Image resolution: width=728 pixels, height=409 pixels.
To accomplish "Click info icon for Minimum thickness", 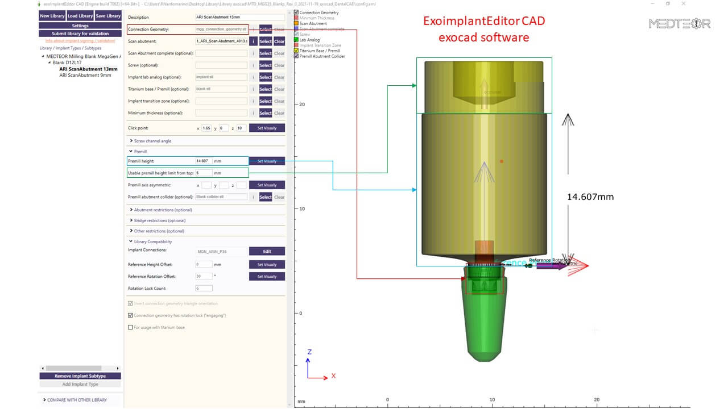I will pos(254,113).
